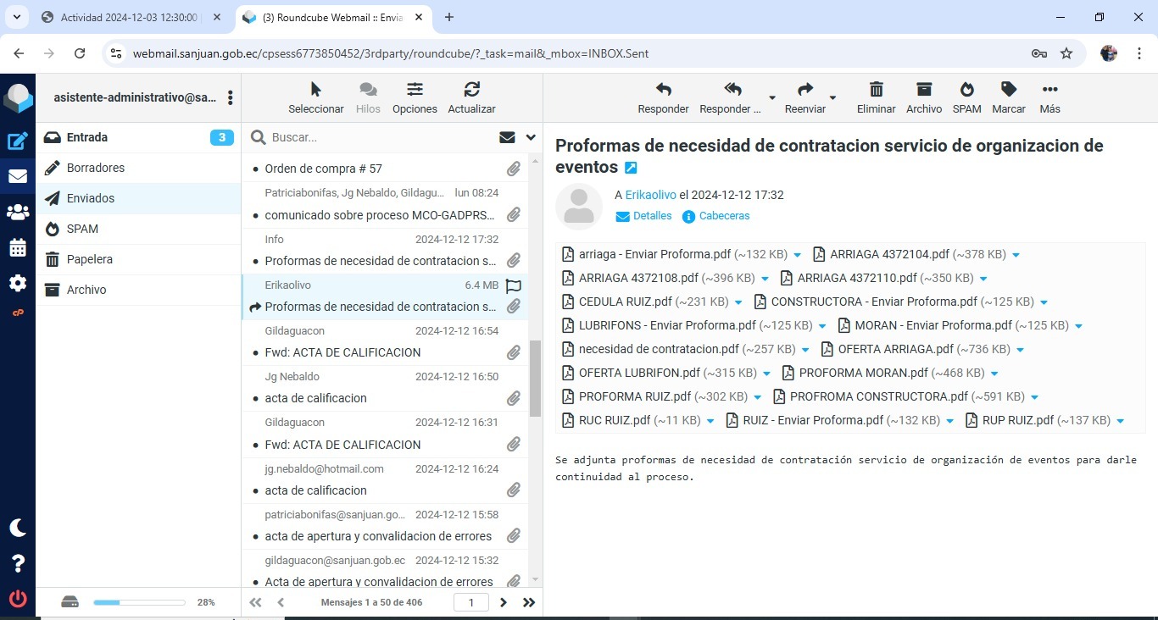Toggle dark mode with the moon icon

click(x=18, y=528)
